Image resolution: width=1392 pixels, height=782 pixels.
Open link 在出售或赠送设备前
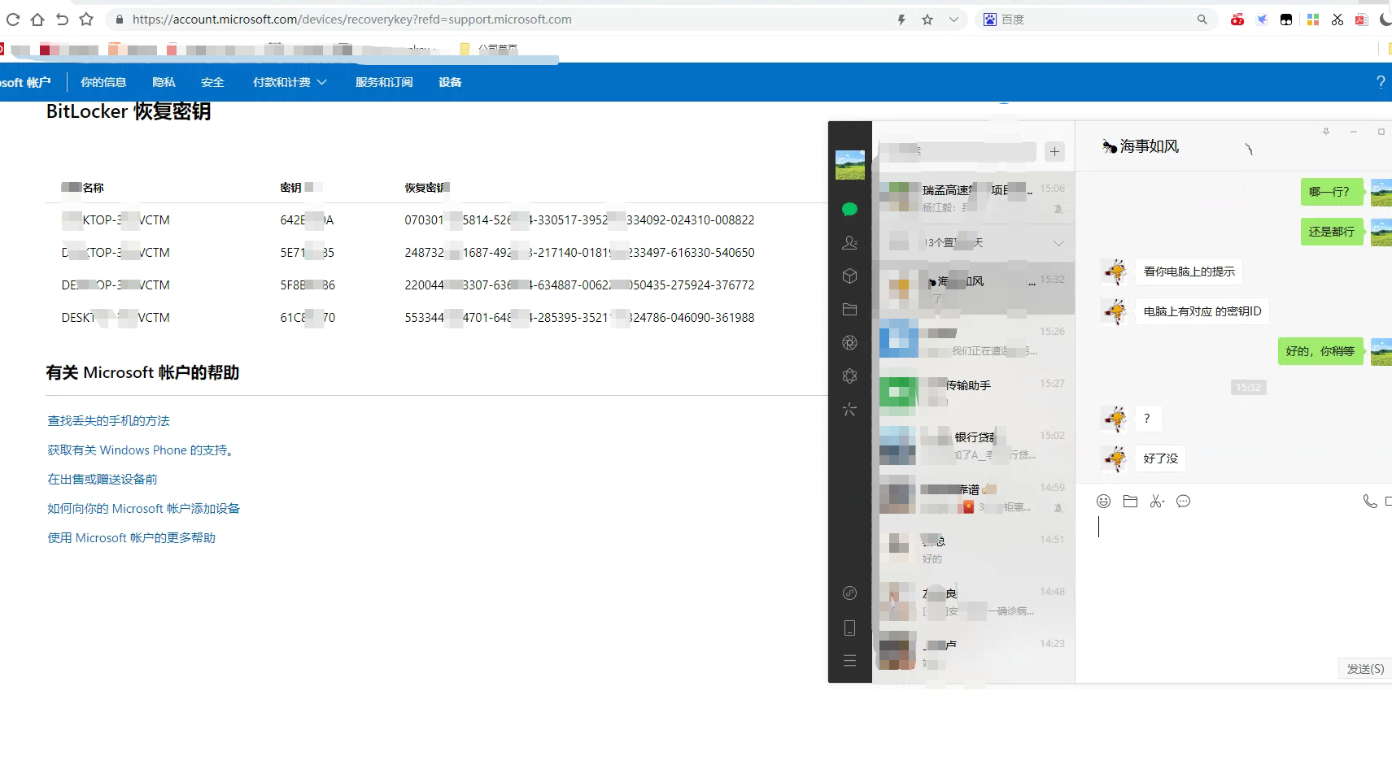coord(103,480)
